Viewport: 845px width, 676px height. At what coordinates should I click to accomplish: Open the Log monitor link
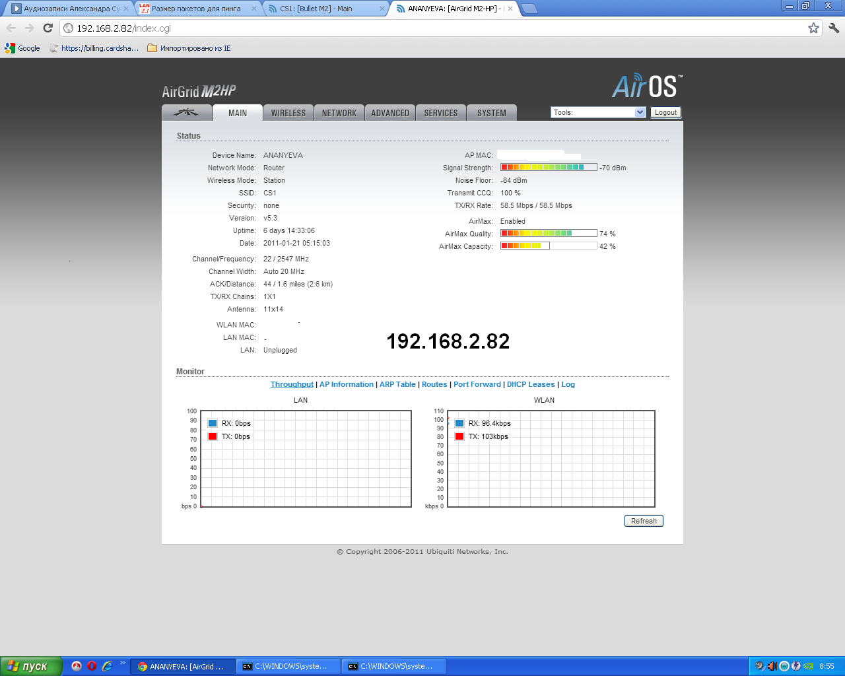tap(568, 384)
